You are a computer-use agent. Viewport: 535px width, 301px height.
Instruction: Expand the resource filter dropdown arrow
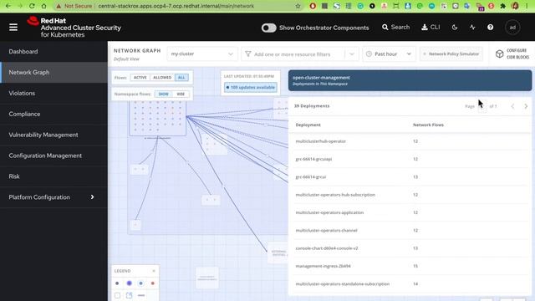[352, 54]
